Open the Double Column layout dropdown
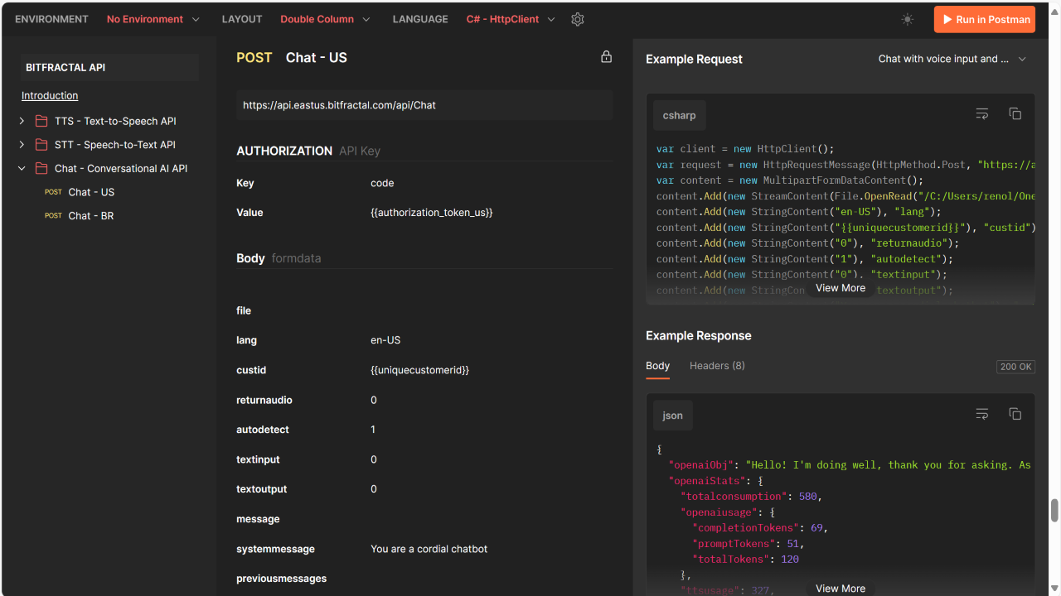 point(325,19)
